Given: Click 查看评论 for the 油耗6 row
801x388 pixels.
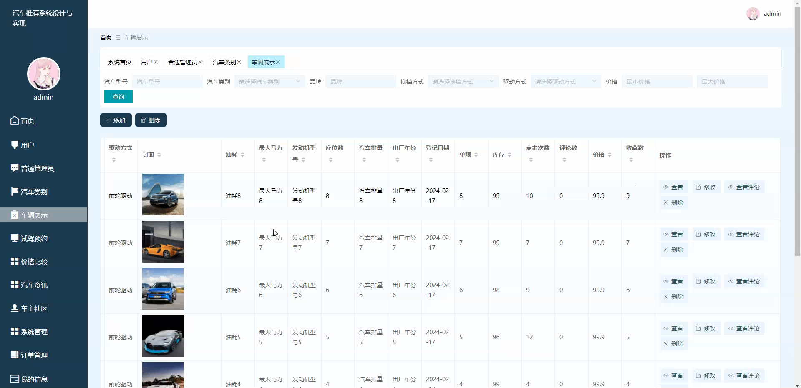Looking at the screenshot, I should tap(744, 281).
